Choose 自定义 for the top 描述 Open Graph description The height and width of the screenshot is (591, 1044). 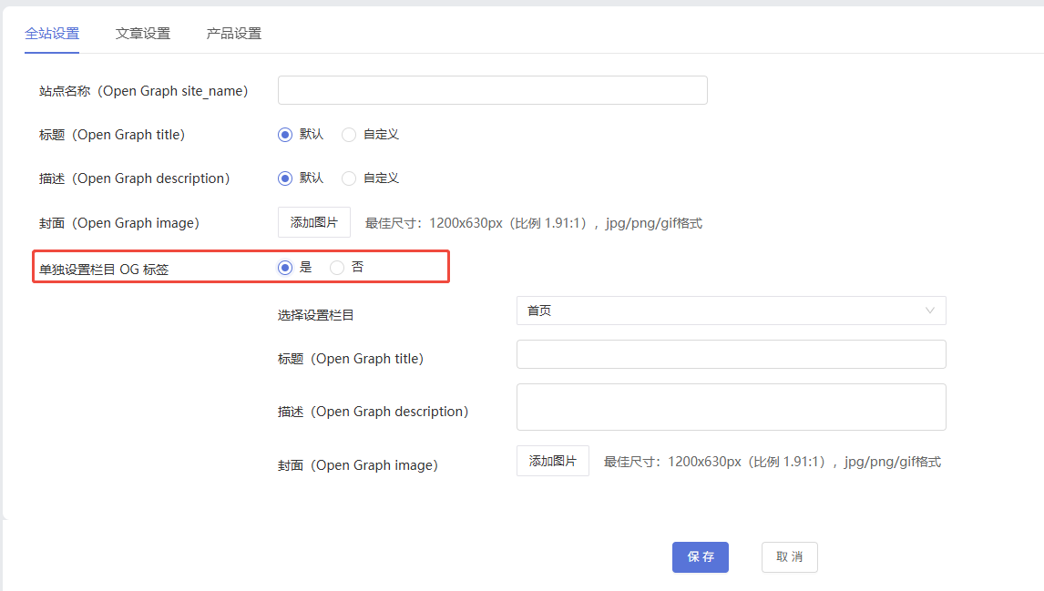pos(349,178)
